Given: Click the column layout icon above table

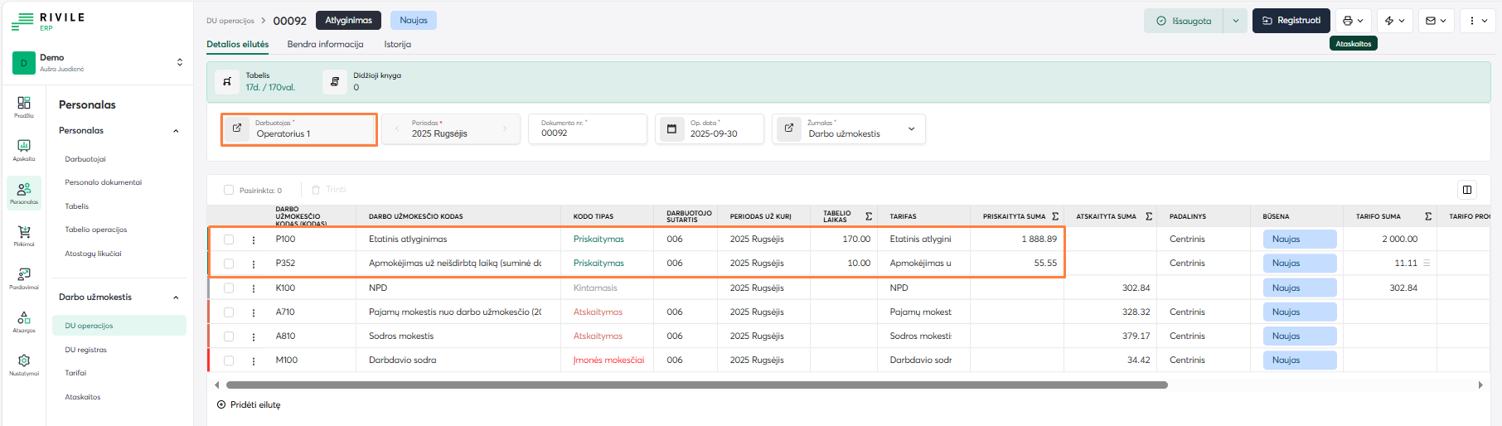Looking at the screenshot, I should [x=1467, y=190].
